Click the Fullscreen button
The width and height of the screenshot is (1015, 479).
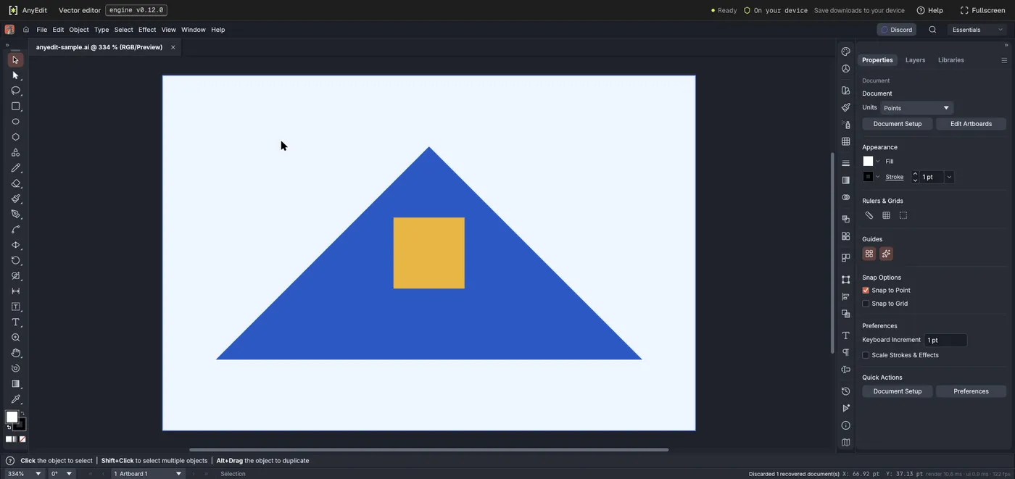coord(982,10)
